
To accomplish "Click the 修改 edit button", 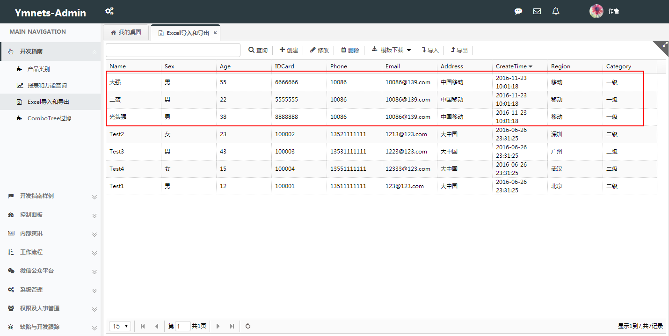I will pyautogui.click(x=320, y=50).
